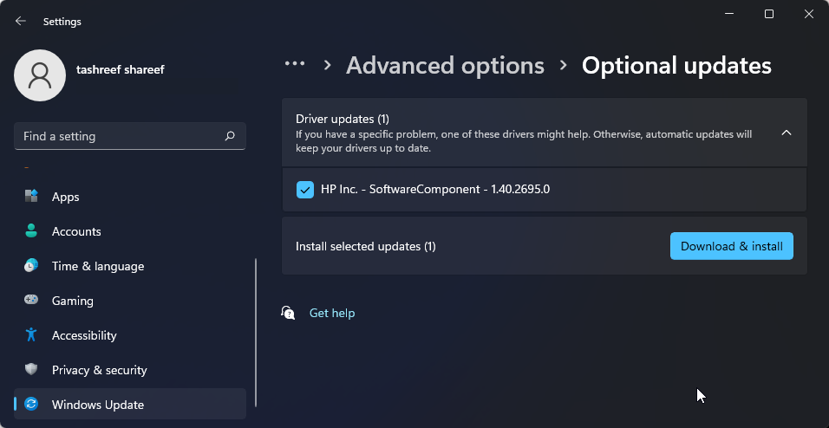
Task: Click the Time & language globe icon
Action: click(31, 266)
